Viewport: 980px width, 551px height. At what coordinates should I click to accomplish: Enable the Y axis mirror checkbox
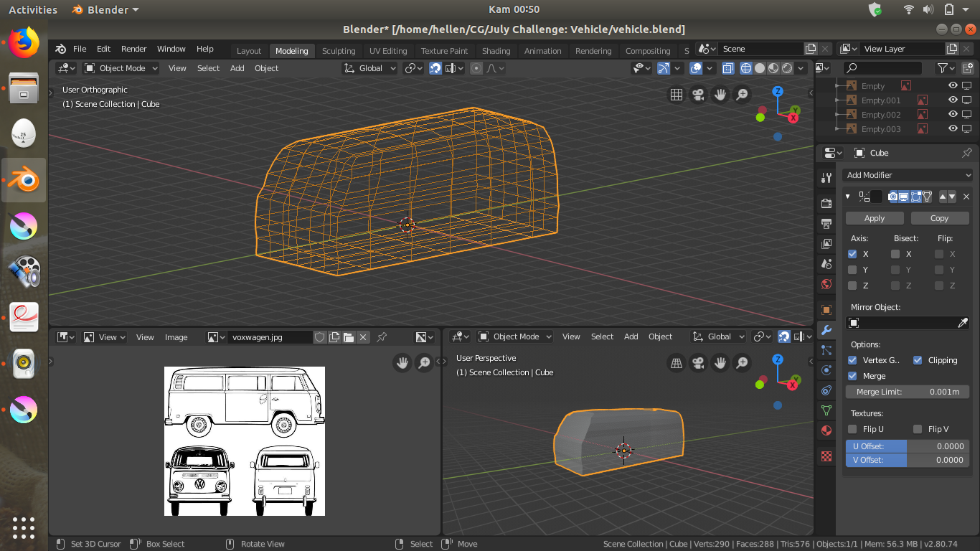[852, 270]
